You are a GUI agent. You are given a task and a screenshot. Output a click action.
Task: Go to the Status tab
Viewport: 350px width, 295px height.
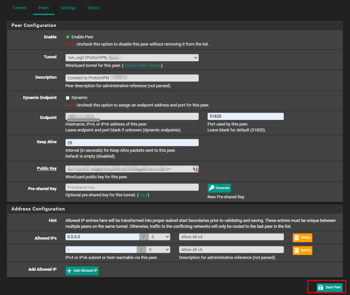[93, 8]
